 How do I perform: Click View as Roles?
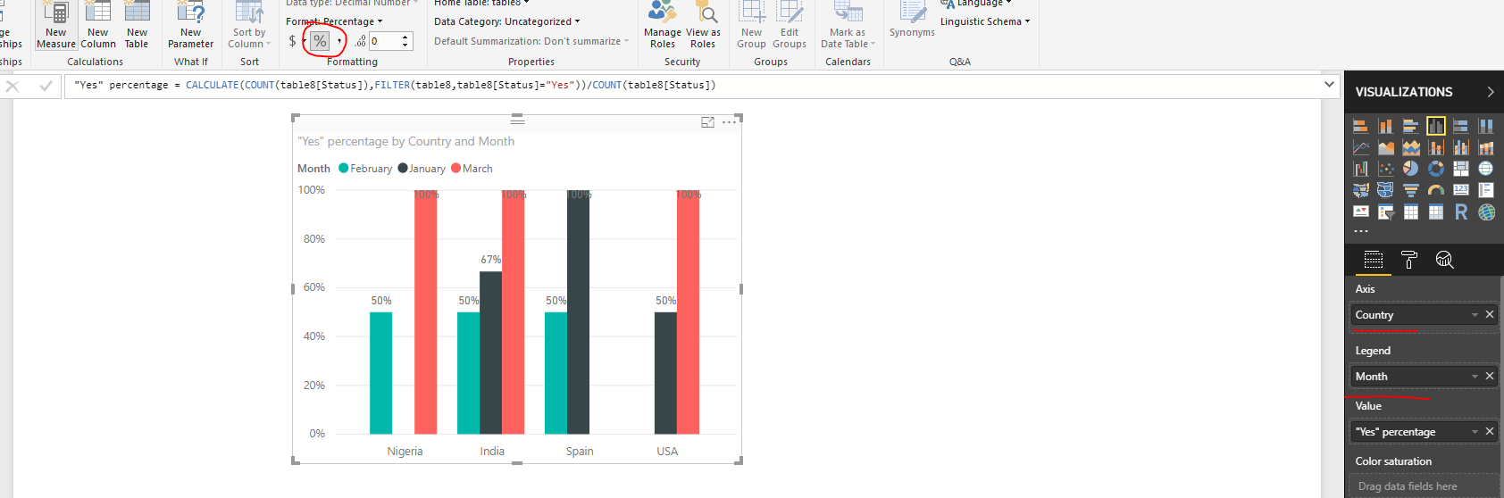click(703, 25)
